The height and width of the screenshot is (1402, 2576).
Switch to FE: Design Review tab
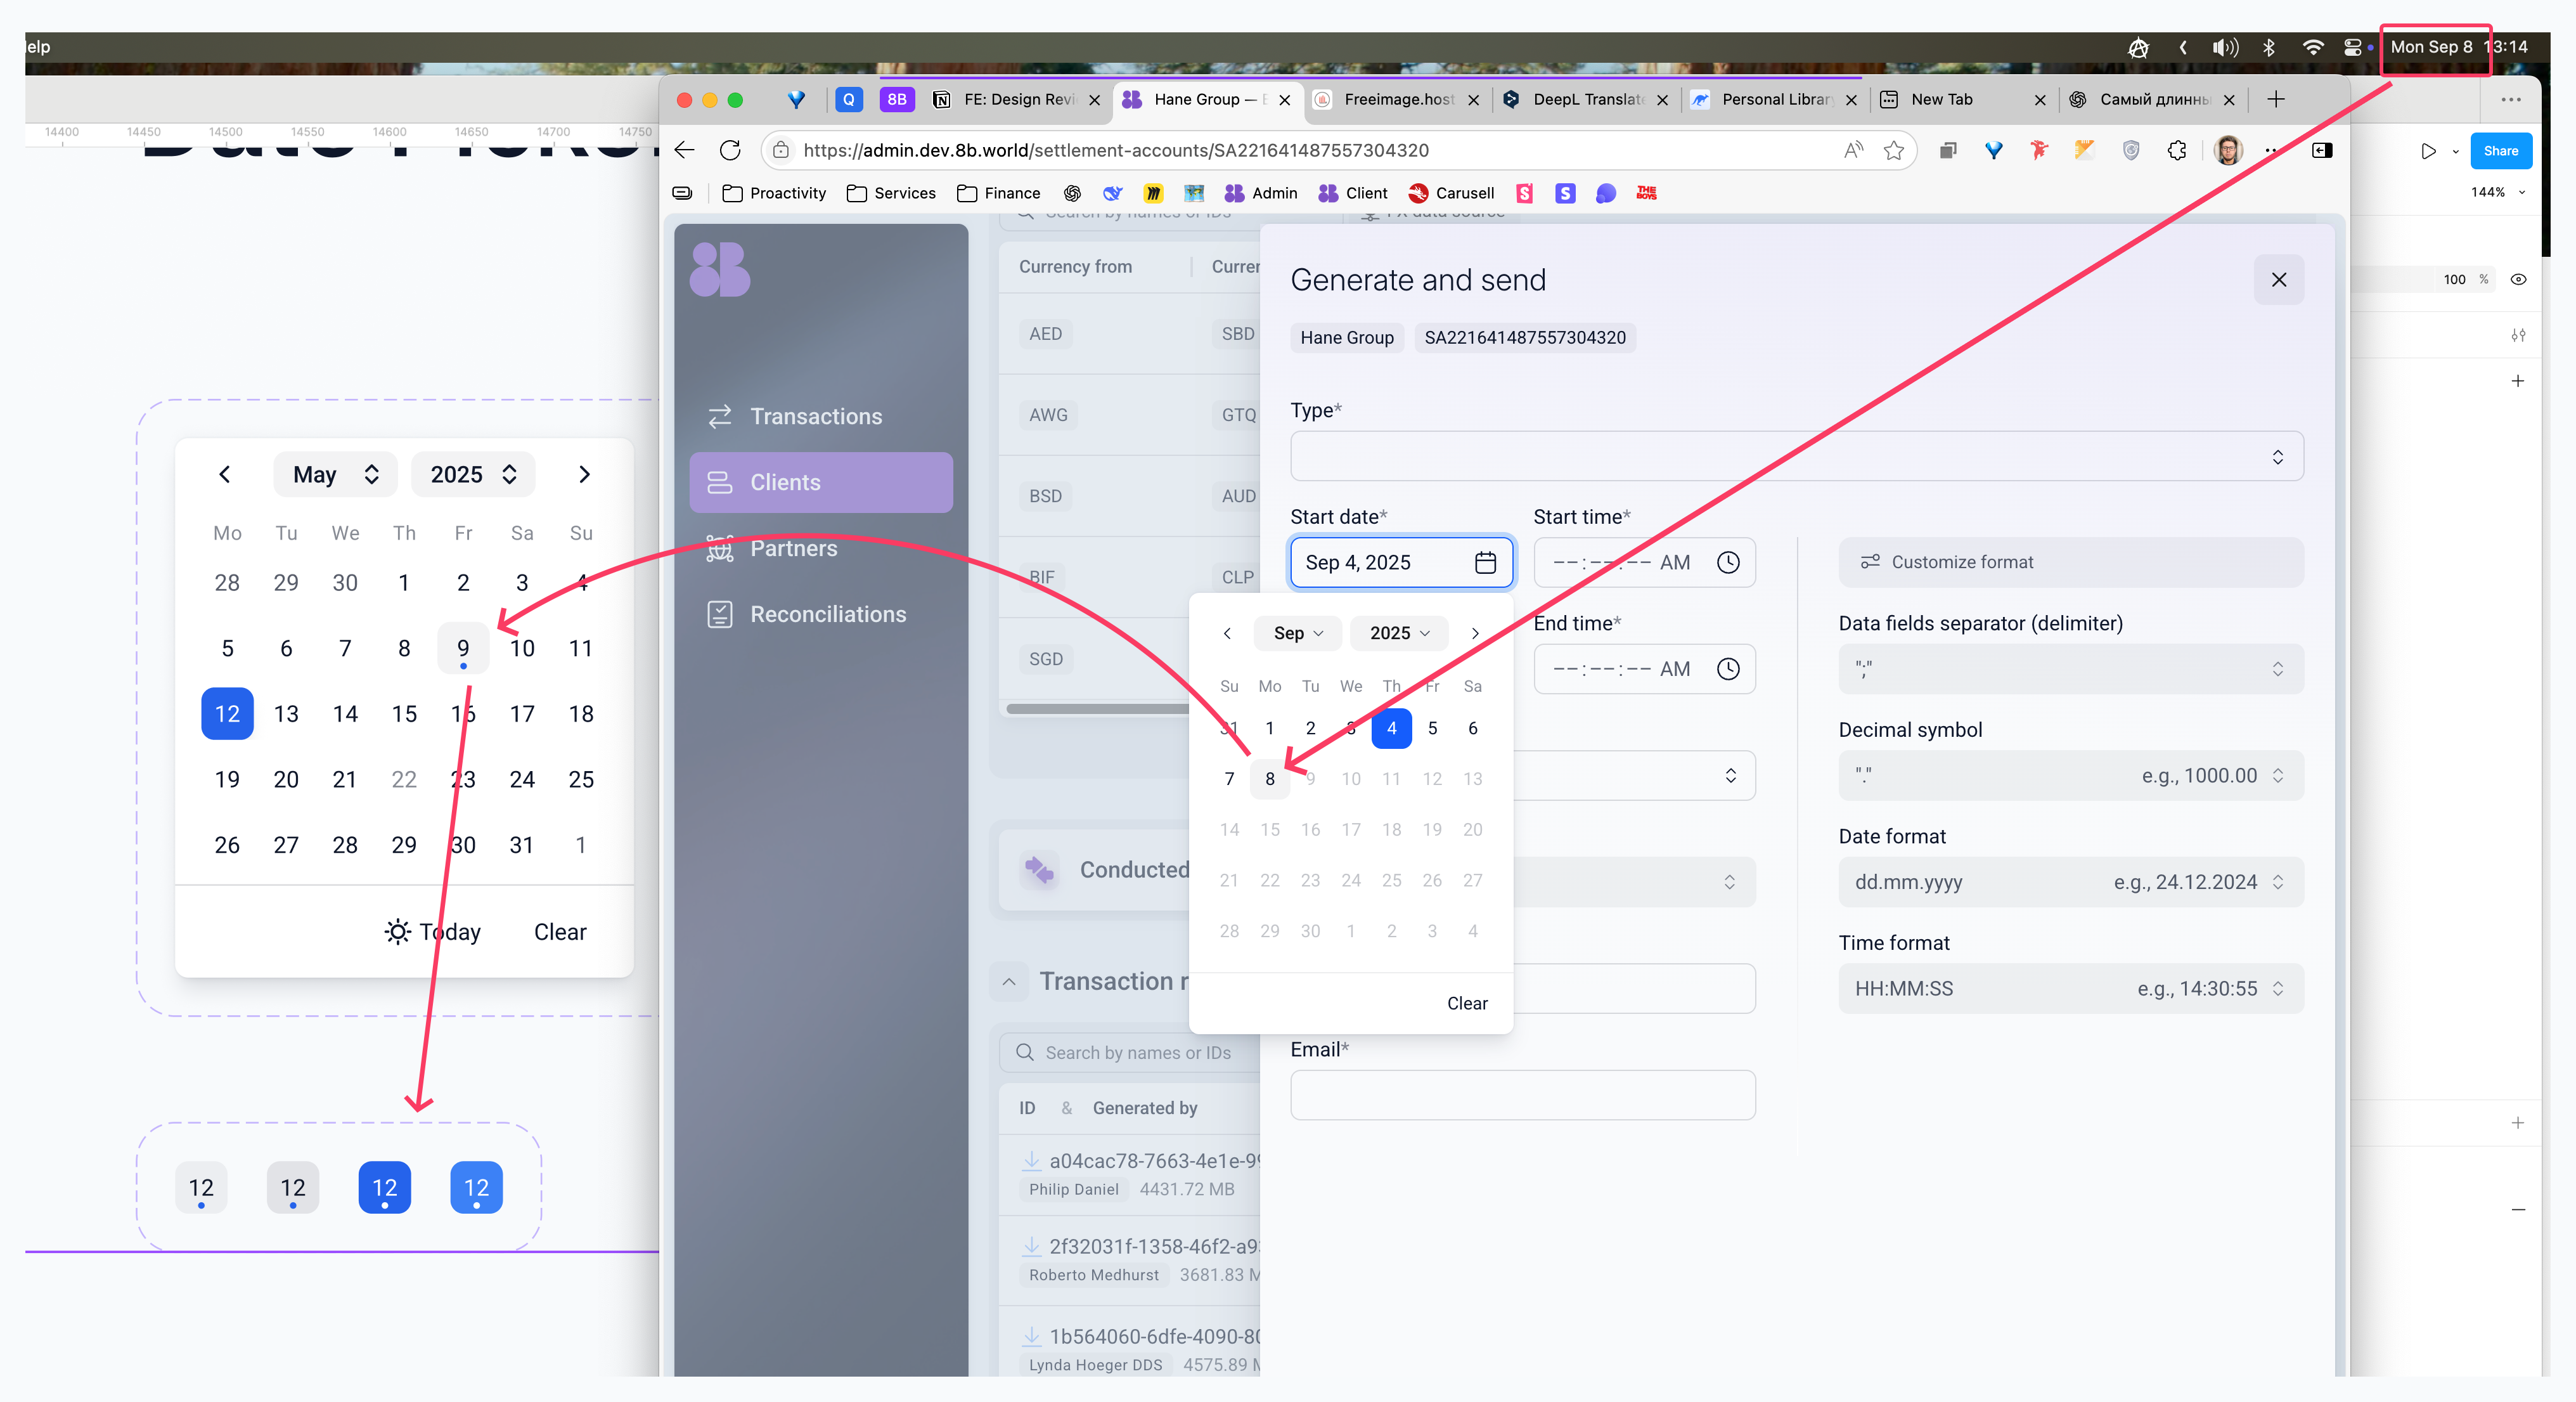(1016, 99)
